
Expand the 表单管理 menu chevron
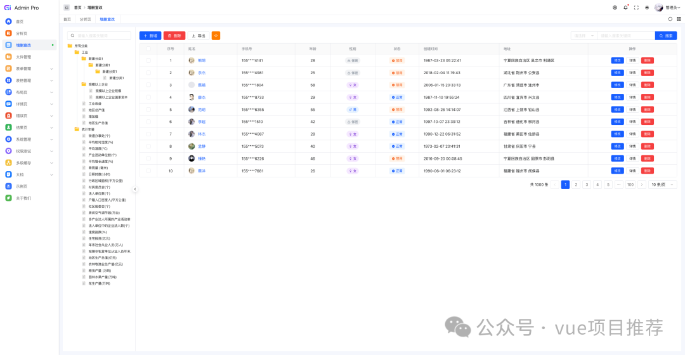click(51, 68)
